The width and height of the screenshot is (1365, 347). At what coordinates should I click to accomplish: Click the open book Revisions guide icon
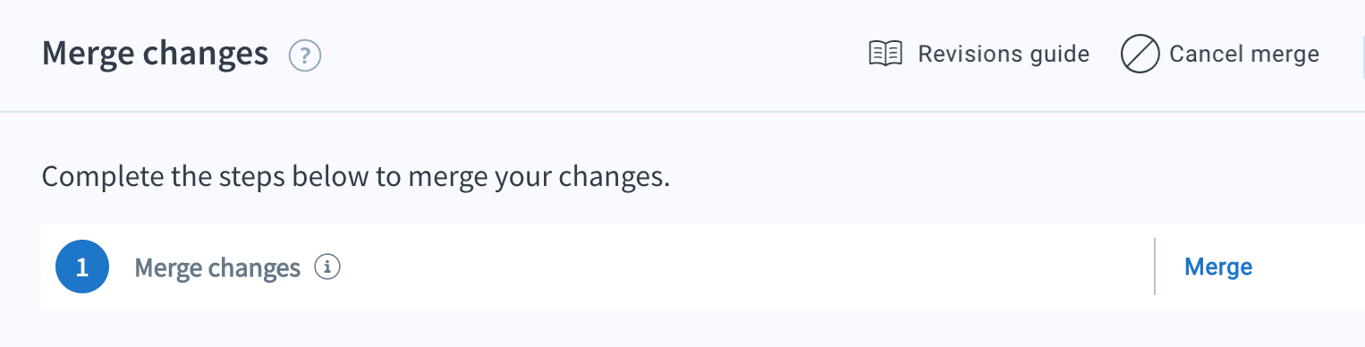(886, 54)
